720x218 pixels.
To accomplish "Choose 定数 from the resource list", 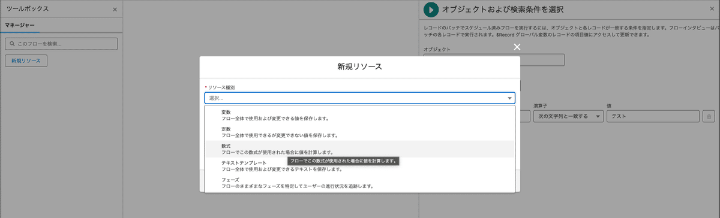I will pyautogui.click(x=360, y=132).
